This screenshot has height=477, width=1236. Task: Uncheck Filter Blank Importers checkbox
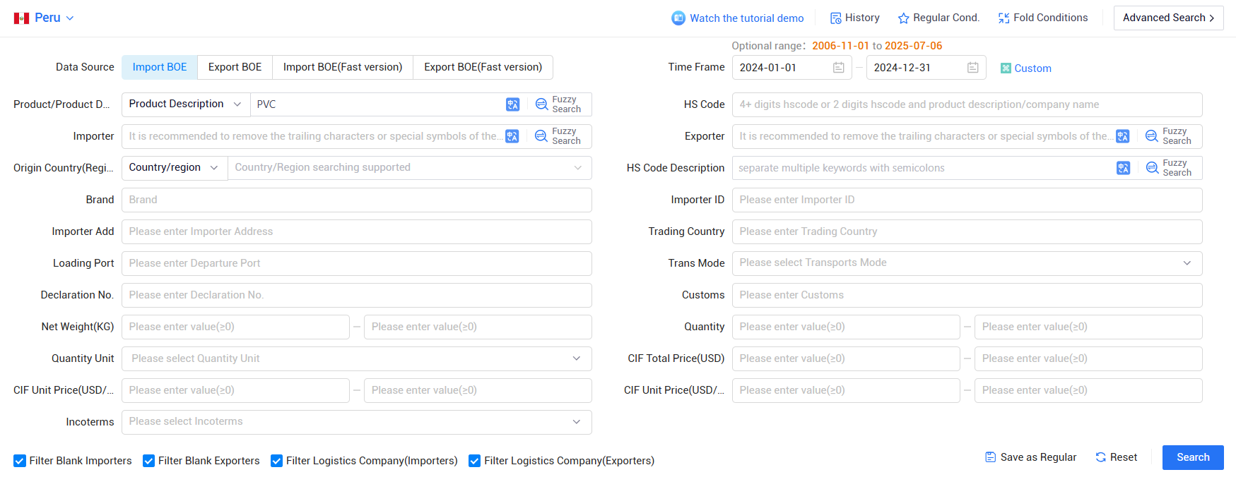[20, 461]
